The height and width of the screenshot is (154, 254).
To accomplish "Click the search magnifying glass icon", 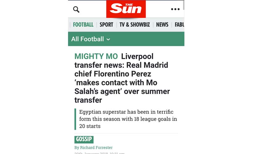I will (x=76, y=10).
